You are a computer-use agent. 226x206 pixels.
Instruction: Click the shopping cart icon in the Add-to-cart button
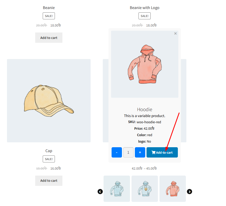(x=153, y=152)
